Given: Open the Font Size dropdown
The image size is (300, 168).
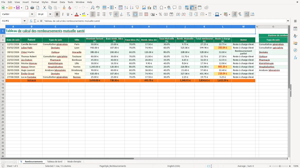Looking at the screenshot, I should coord(50,14).
